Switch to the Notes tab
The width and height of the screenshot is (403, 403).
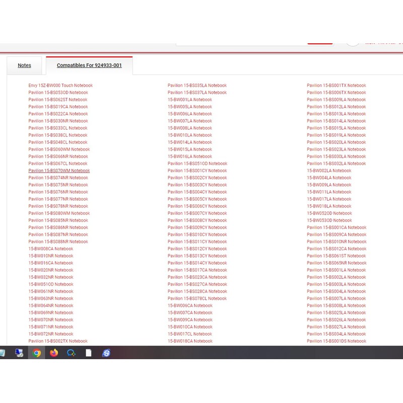click(x=24, y=65)
